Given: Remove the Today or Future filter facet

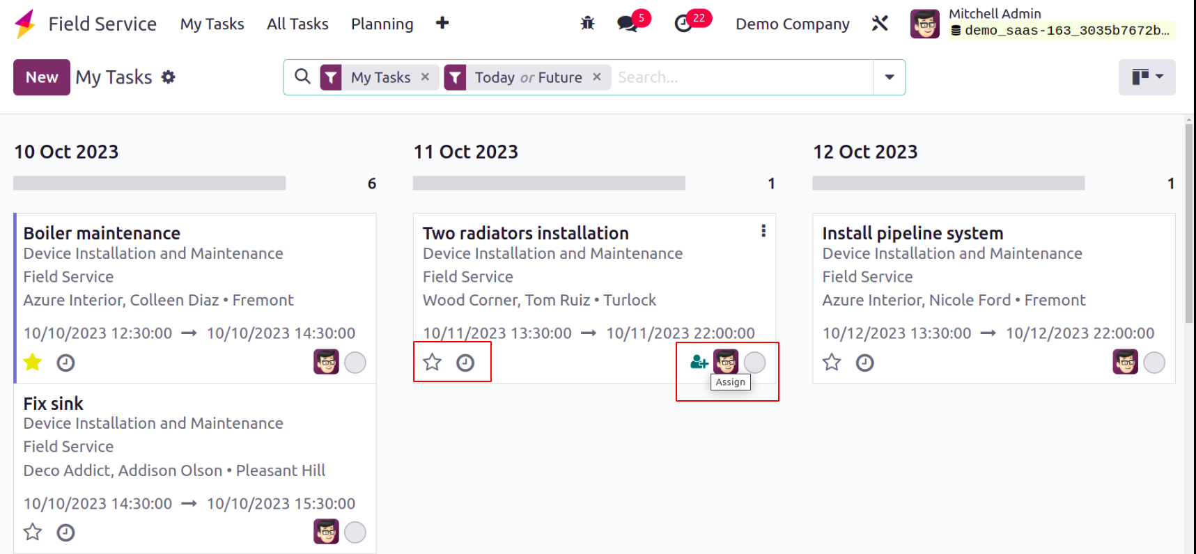Looking at the screenshot, I should pyautogui.click(x=597, y=77).
